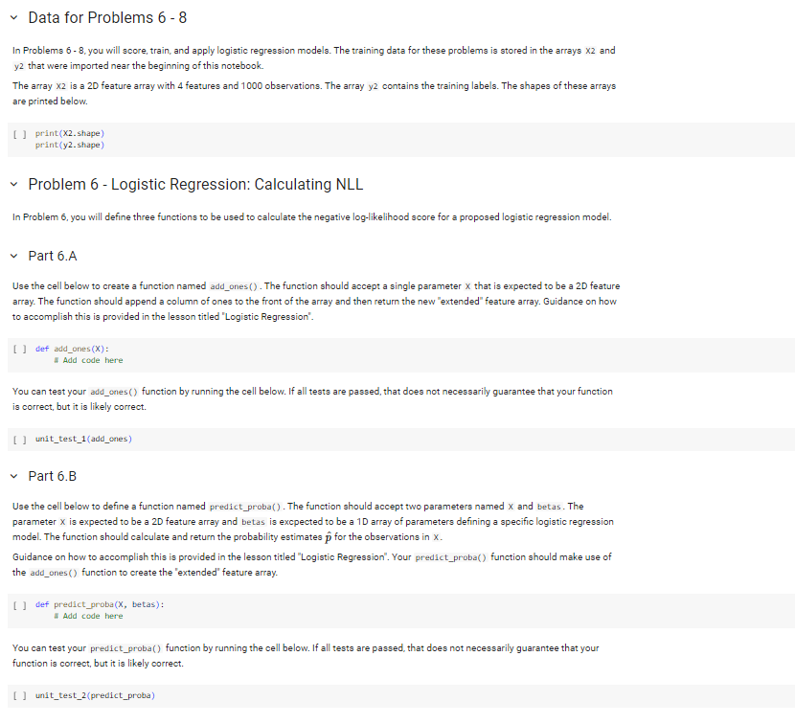Click the def predict_proba(X, betas) line
The image size is (795, 724).
pos(100,604)
